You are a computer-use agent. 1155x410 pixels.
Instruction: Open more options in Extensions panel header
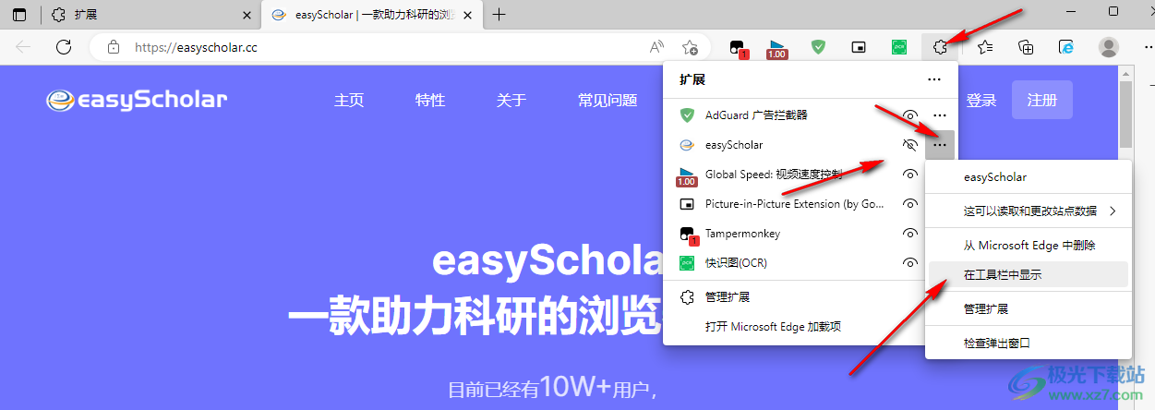coord(934,80)
